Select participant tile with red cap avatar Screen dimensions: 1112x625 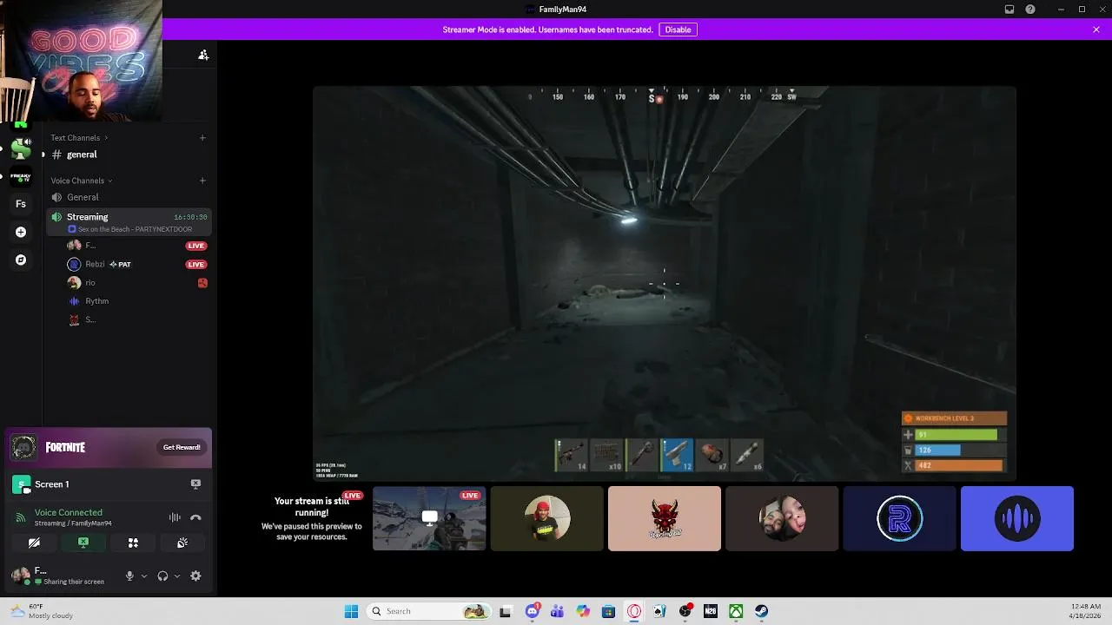tap(546, 518)
